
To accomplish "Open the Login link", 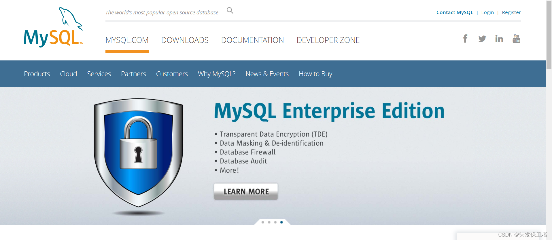I will pos(487,12).
